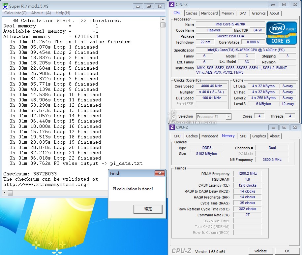The height and width of the screenshot is (255, 302).
Task: Open the Calculate(C) menu in Super PI
Action: pos(15,13)
